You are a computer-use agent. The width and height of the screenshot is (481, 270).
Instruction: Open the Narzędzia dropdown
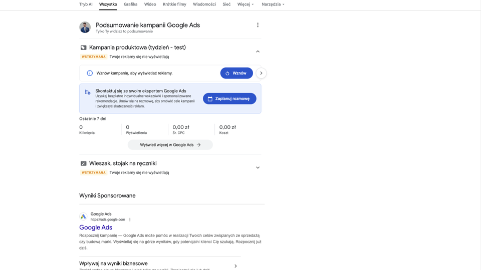[273, 4]
